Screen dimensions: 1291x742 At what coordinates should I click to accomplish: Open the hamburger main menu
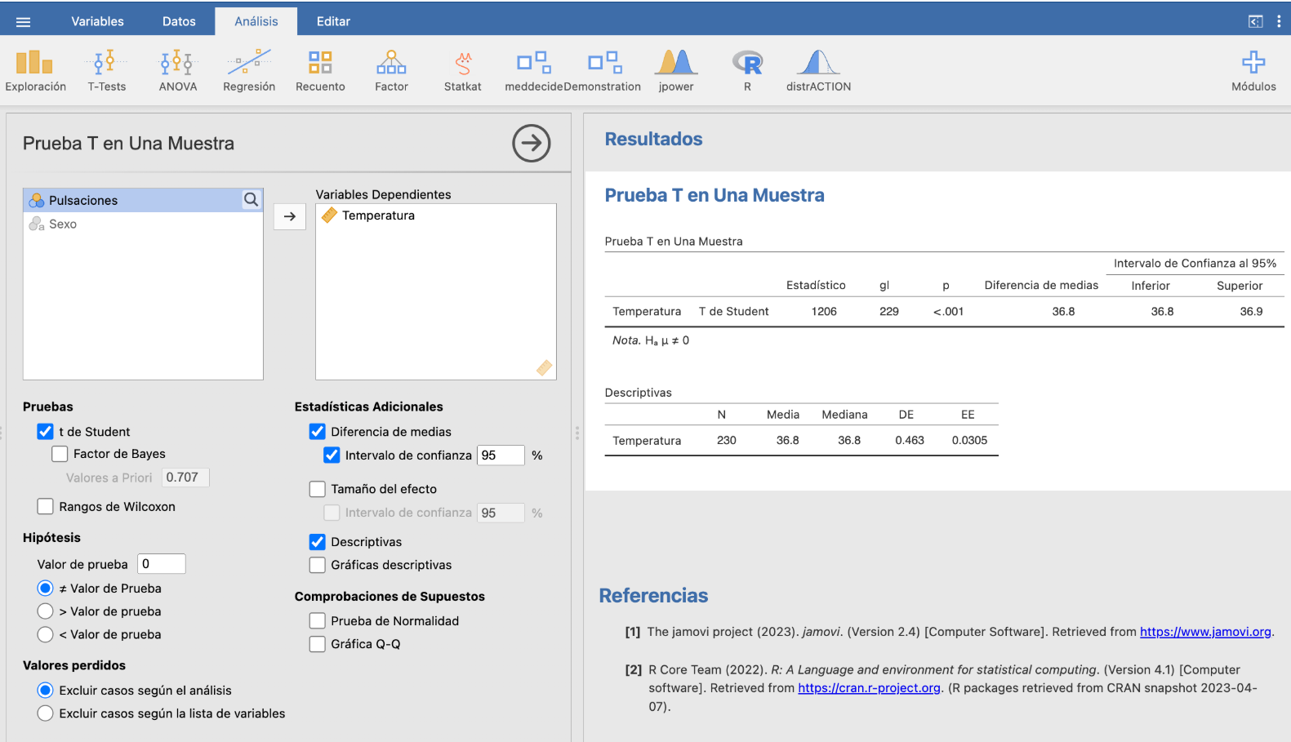pos(23,22)
